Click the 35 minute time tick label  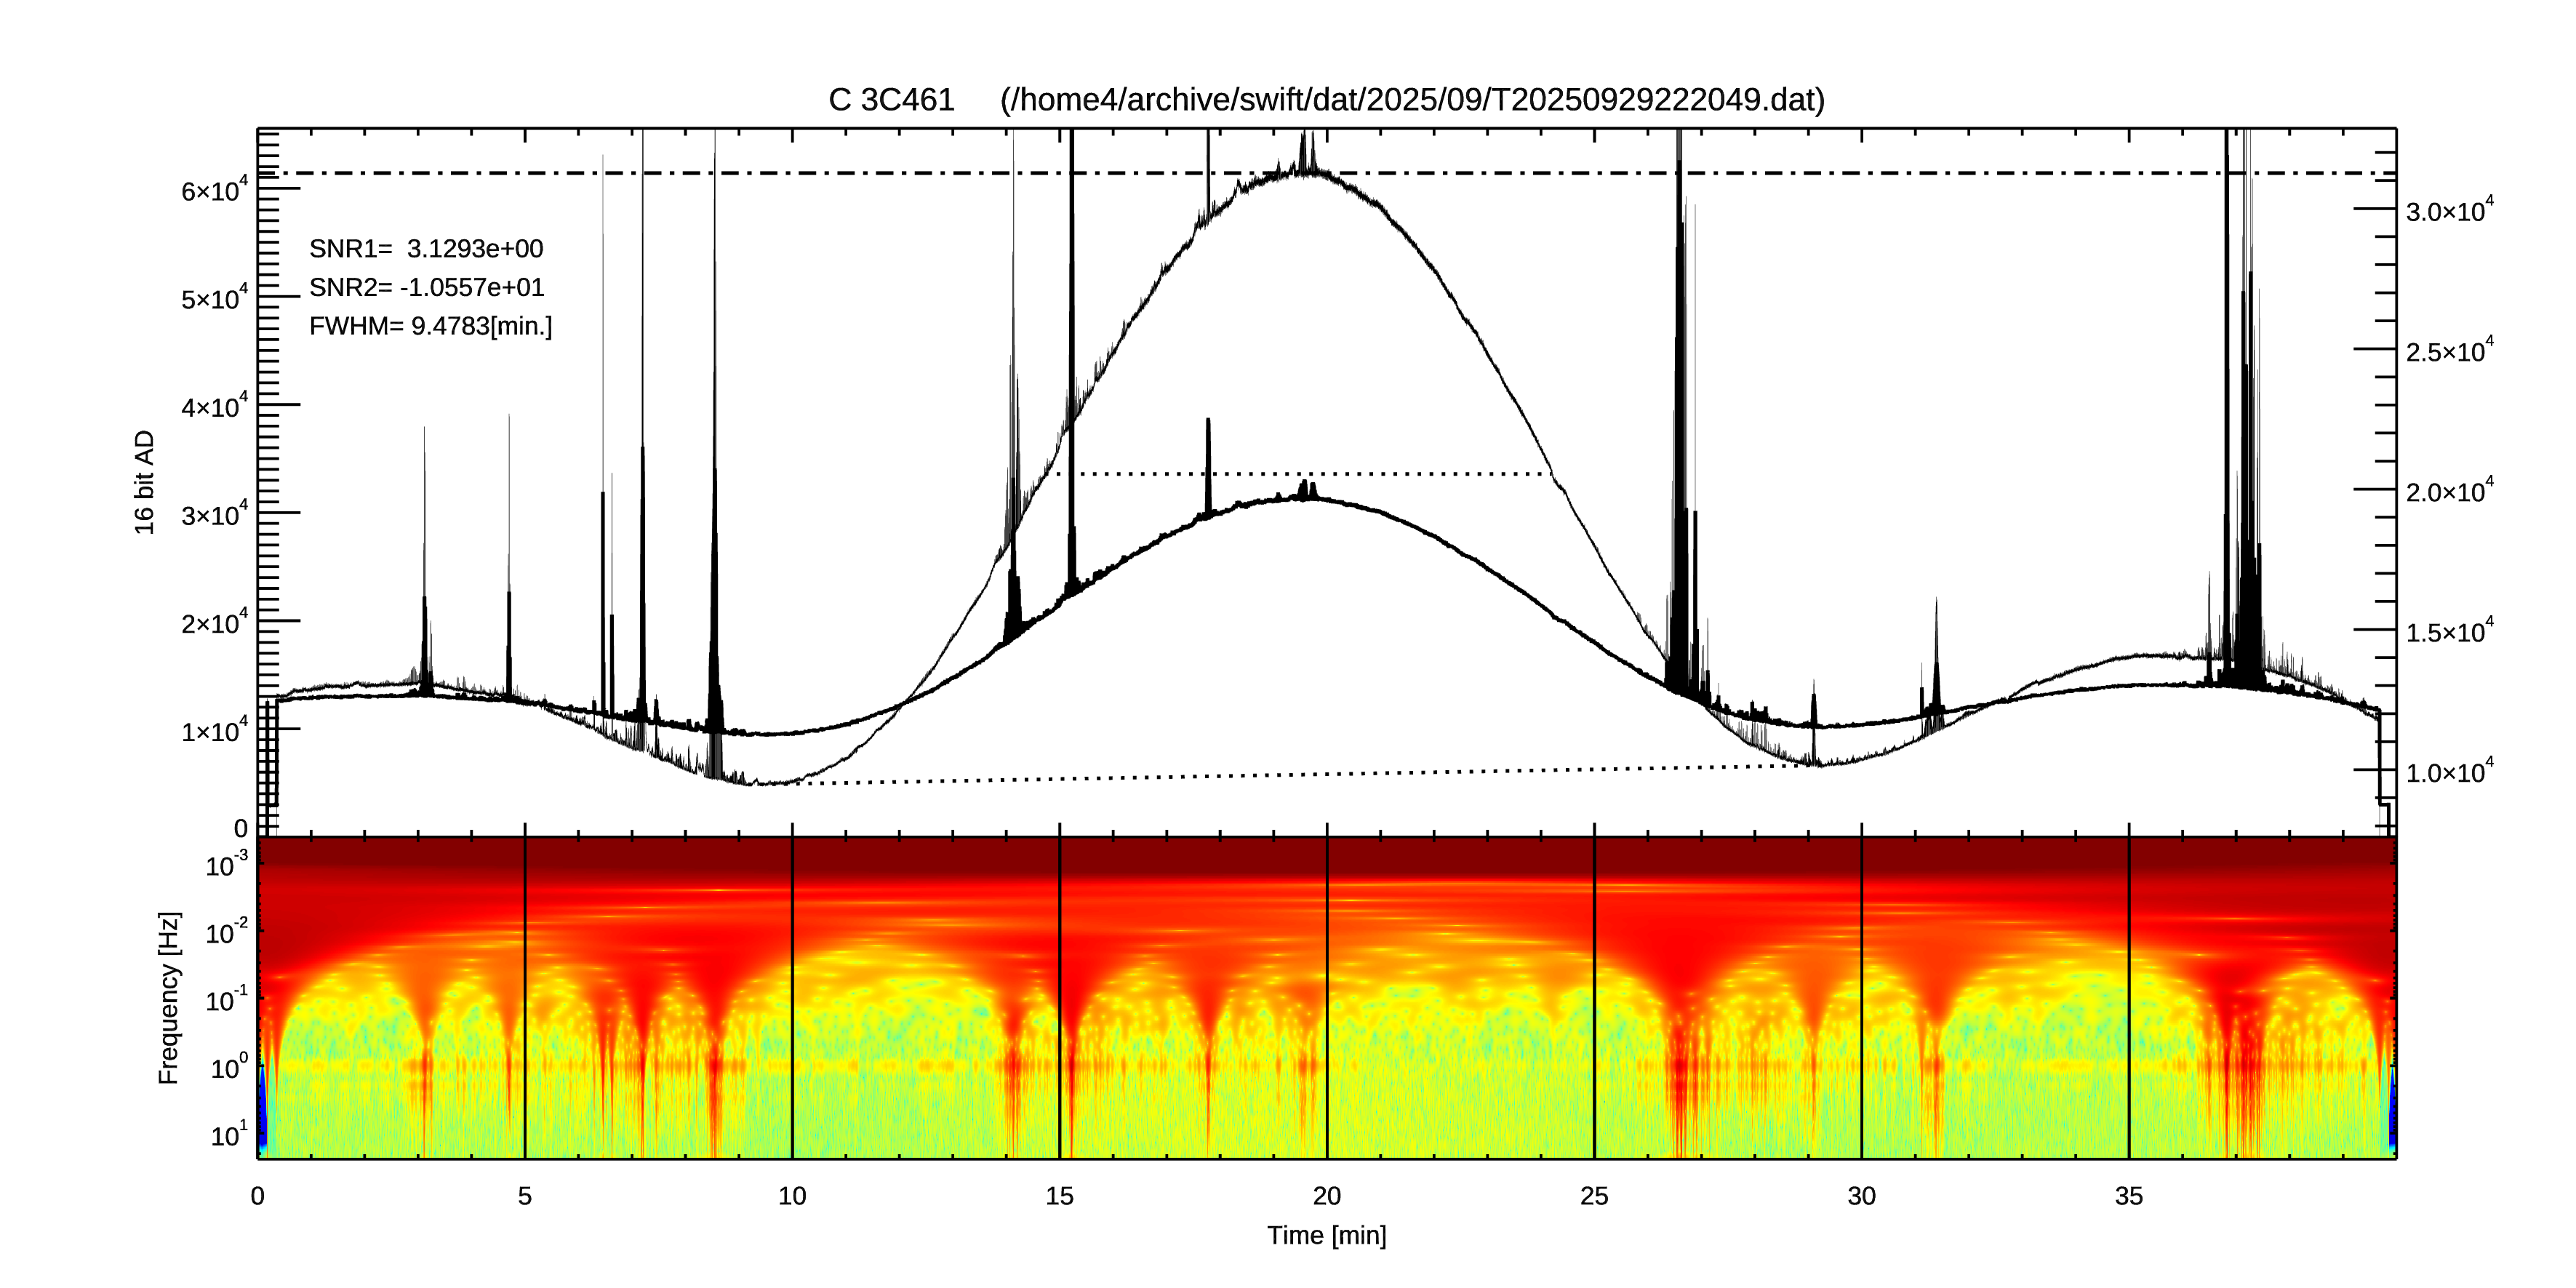point(2128,1196)
